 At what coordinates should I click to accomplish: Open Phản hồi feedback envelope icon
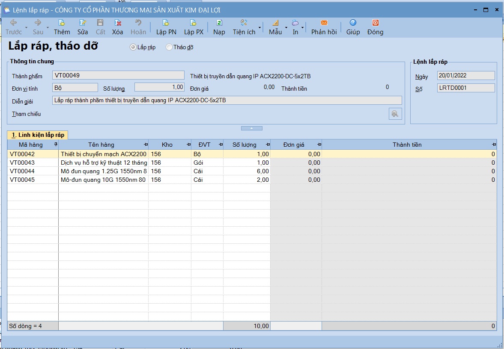click(x=324, y=23)
